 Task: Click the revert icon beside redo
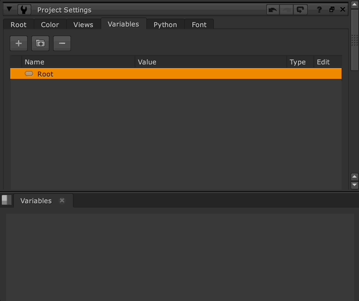point(300,10)
